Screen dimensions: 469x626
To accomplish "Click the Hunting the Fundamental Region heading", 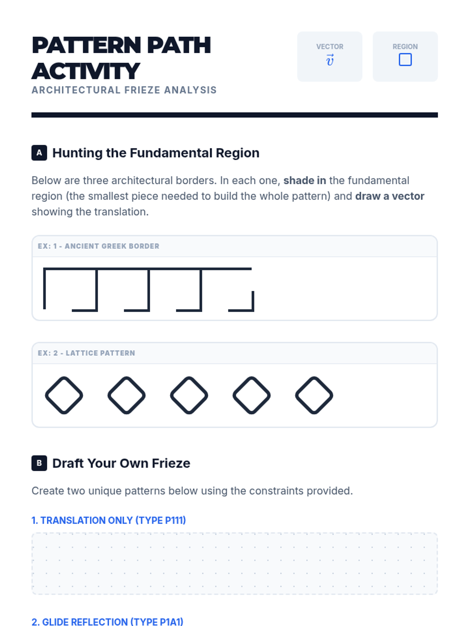I will [x=156, y=153].
